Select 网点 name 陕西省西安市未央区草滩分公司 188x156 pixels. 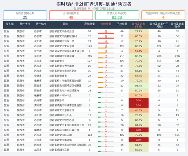[x=67, y=125]
